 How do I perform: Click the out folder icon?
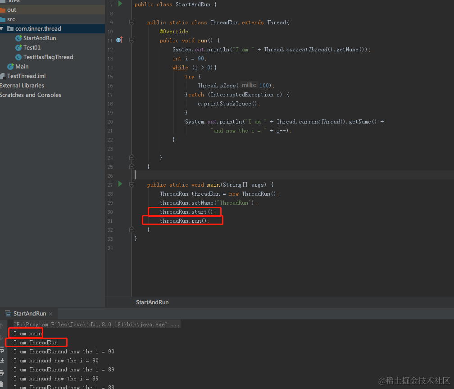tap(3, 10)
